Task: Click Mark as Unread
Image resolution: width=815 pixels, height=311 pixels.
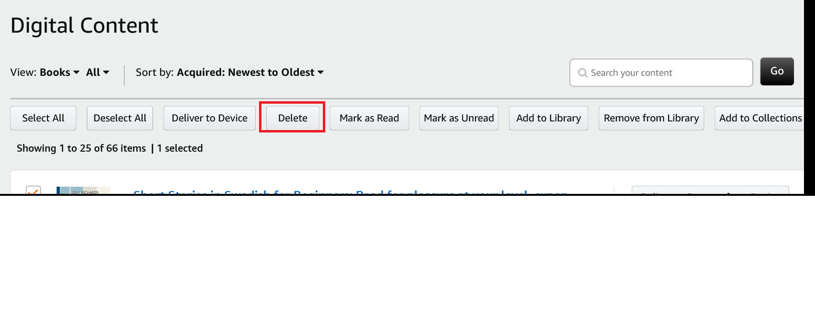Action: point(459,118)
